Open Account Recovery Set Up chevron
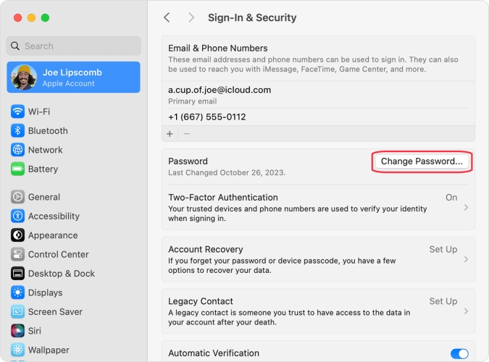 pos(466,259)
